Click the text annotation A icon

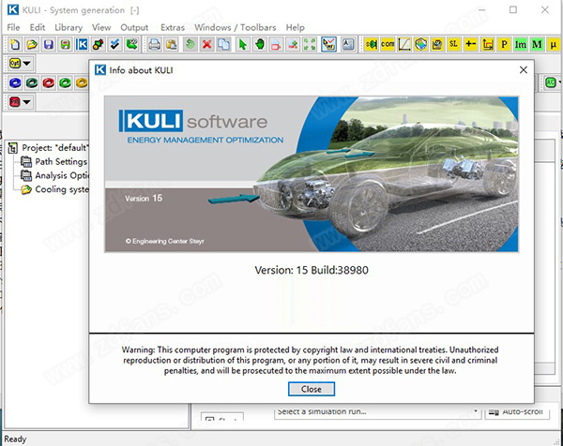click(x=348, y=44)
